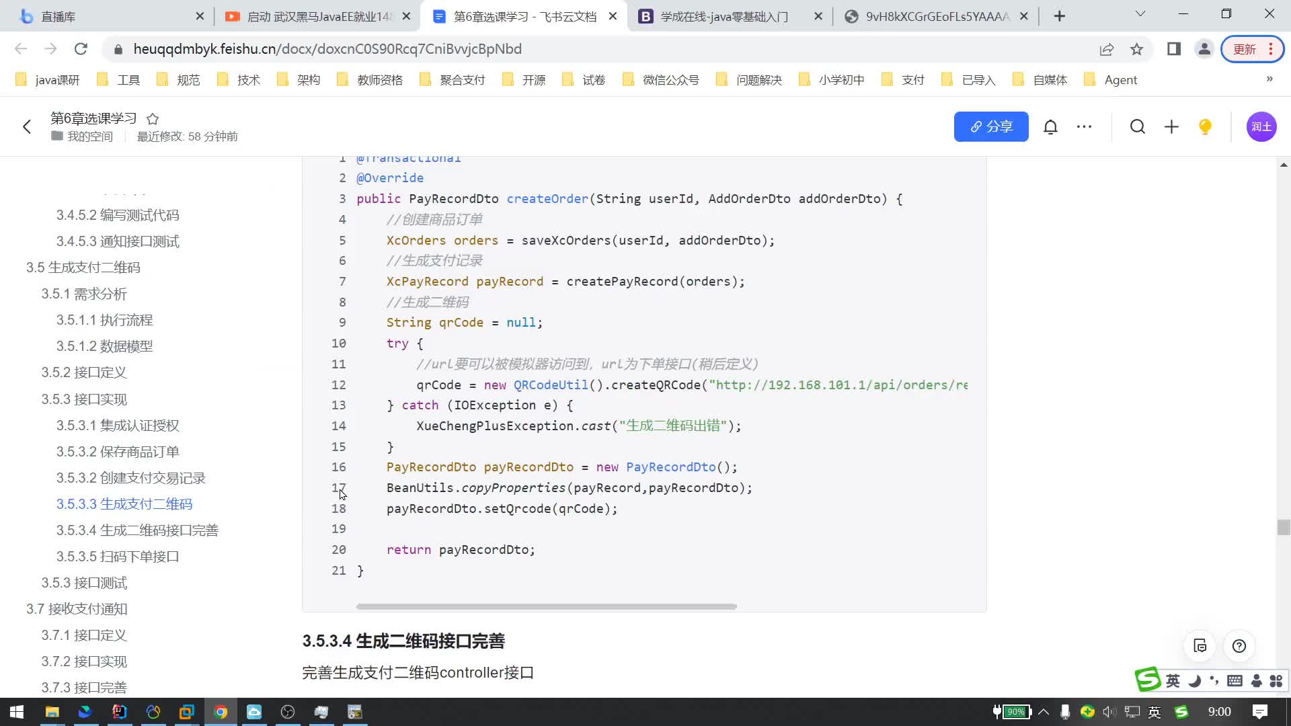Click the code block horizontal scrollbar
1291x726 pixels.
pos(546,606)
